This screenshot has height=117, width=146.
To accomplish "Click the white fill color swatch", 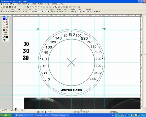I will click(7, 40).
